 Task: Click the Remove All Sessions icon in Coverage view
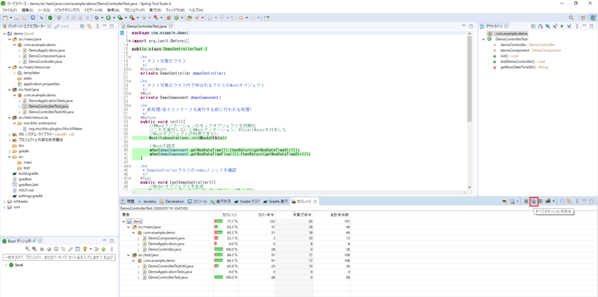533,201
